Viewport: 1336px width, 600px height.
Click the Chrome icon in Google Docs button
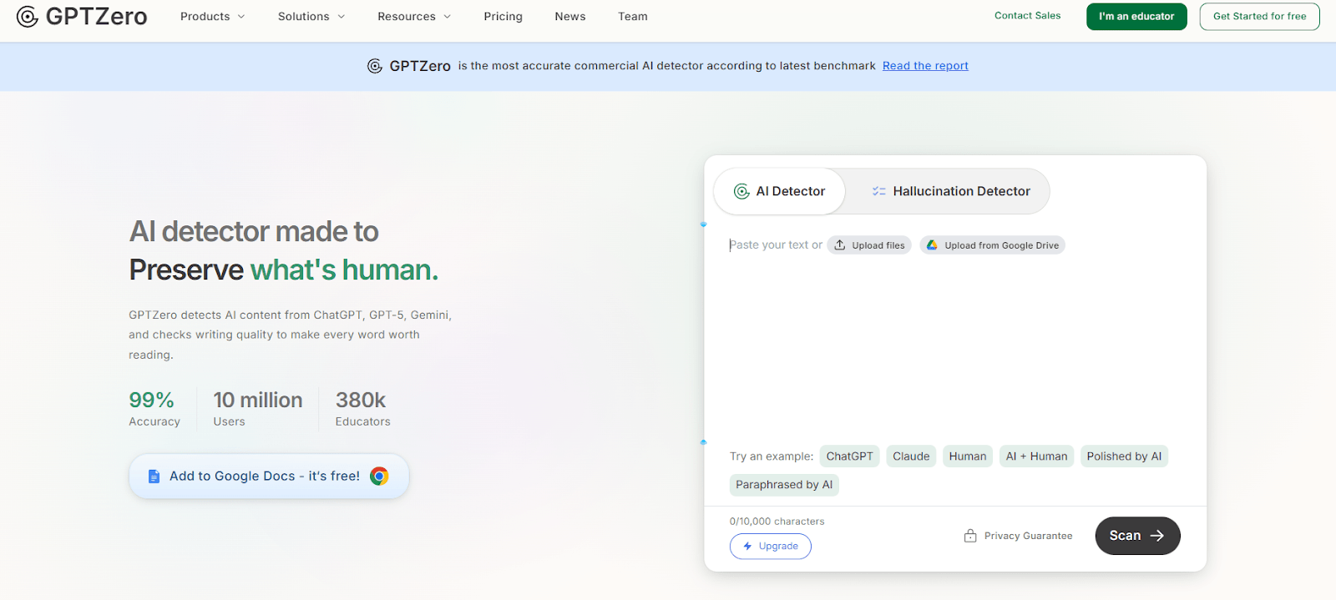click(x=379, y=476)
